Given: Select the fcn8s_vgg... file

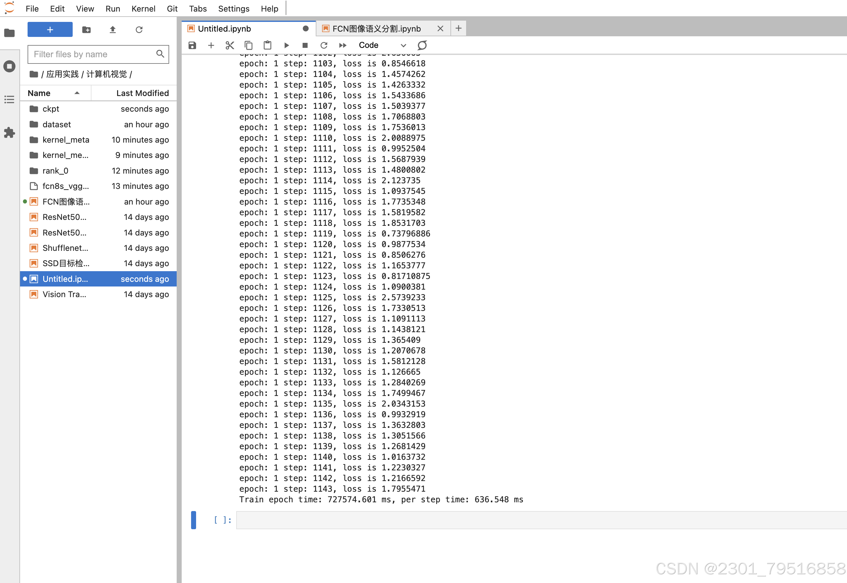Looking at the screenshot, I should pos(98,186).
